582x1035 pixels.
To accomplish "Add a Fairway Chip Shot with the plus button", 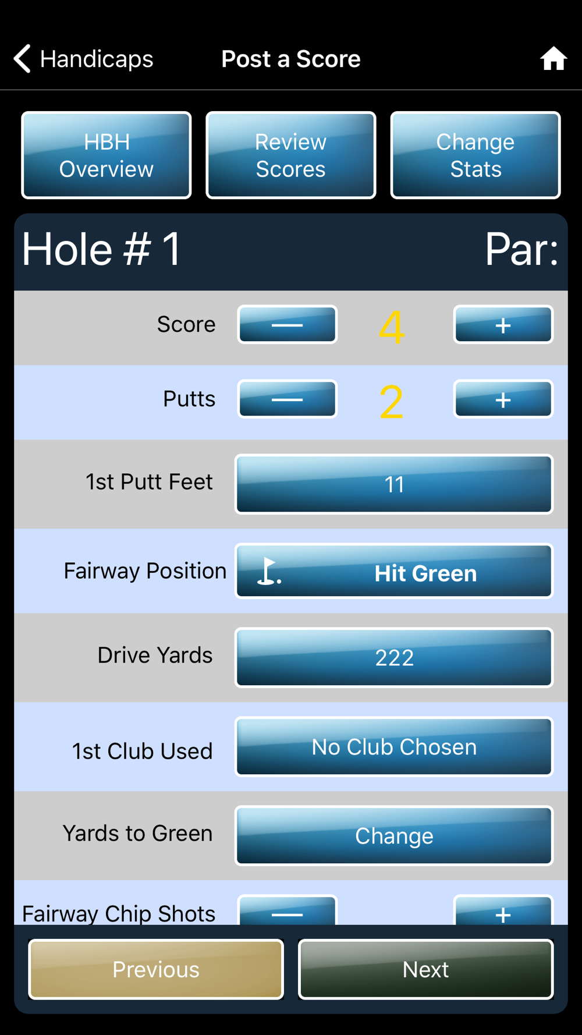I will click(503, 910).
